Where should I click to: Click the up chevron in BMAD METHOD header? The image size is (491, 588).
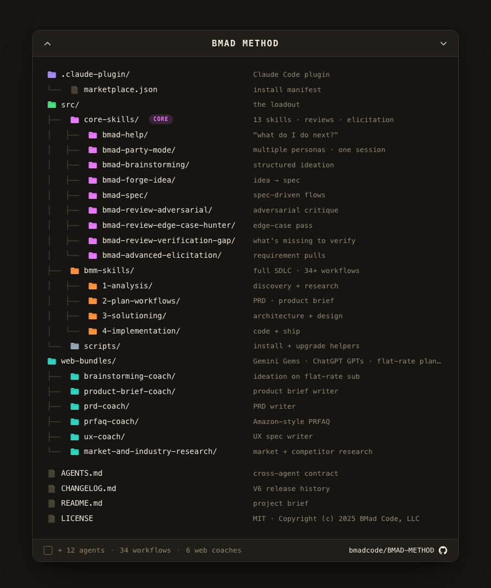[x=47, y=44]
